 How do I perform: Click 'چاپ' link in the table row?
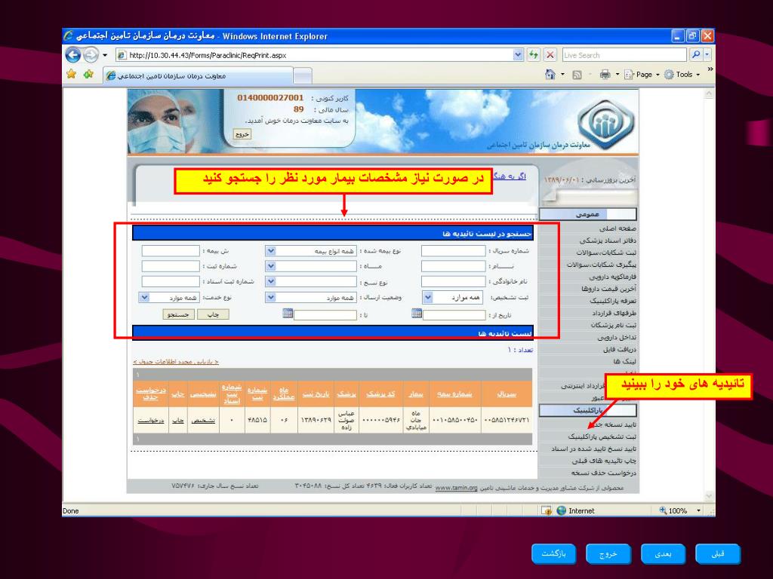pyautogui.click(x=178, y=420)
